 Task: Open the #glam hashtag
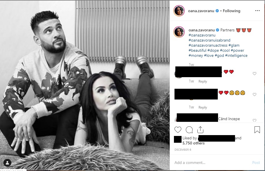click(234, 45)
